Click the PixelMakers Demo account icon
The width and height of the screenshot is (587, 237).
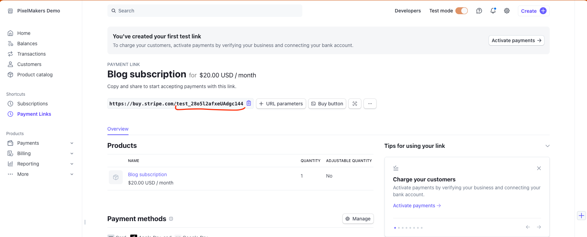point(10,11)
